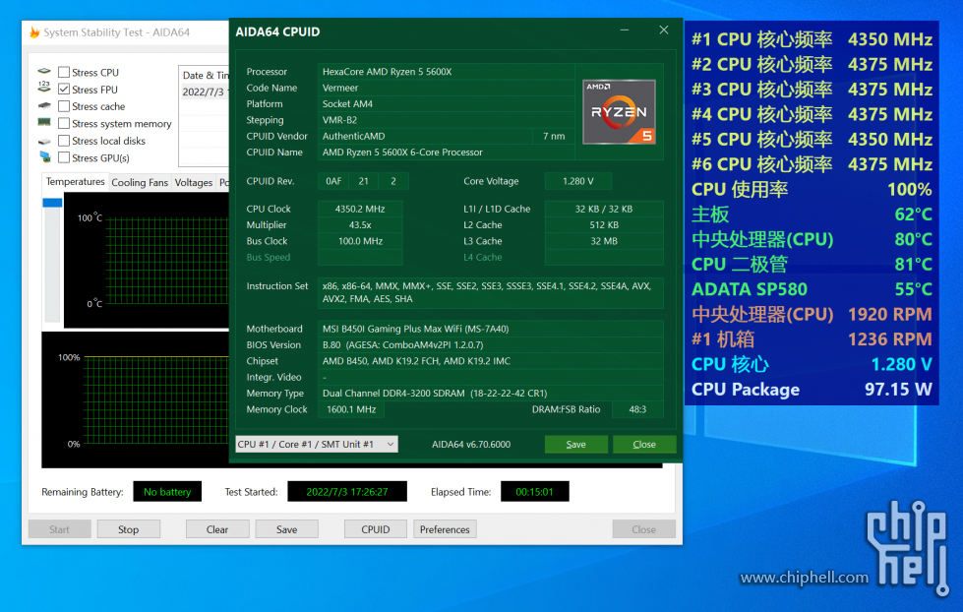Image resolution: width=963 pixels, height=612 pixels.
Task: Click the AMD Ryzen 5 logo
Action: pos(619,112)
